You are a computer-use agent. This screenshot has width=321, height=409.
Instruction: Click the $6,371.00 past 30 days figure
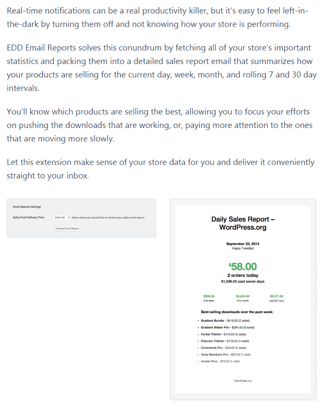[276, 296]
